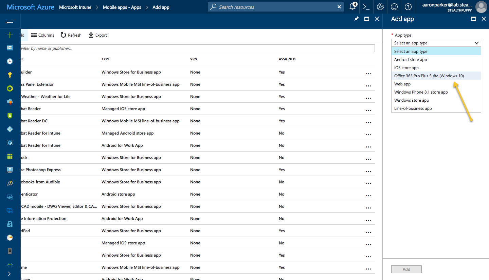489x280 pixels.
Task: Choose Windows store app option
Action: pyautogui.click(x=436, y=100)
